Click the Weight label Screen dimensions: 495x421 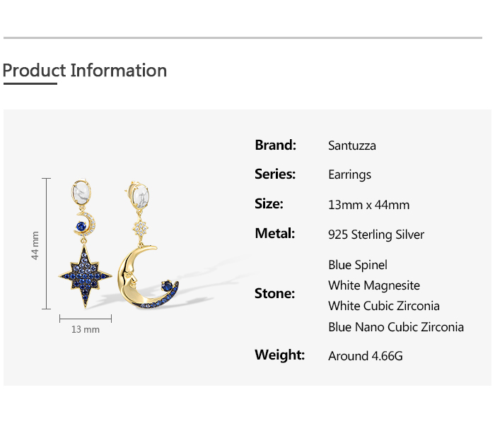279,355
